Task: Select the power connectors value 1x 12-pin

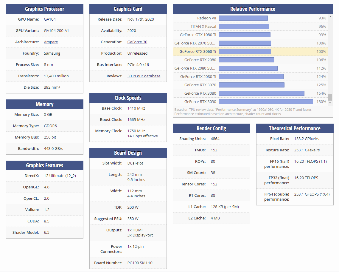Action: click(x=135, y=247)
